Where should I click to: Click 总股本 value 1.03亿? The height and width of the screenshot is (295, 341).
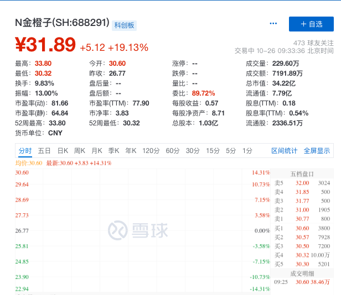coord(208,123)
